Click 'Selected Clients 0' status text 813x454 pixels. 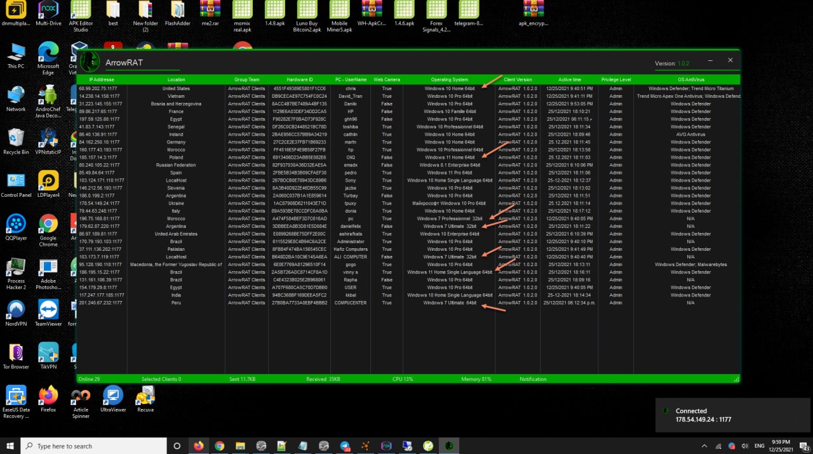pos(161,379)
